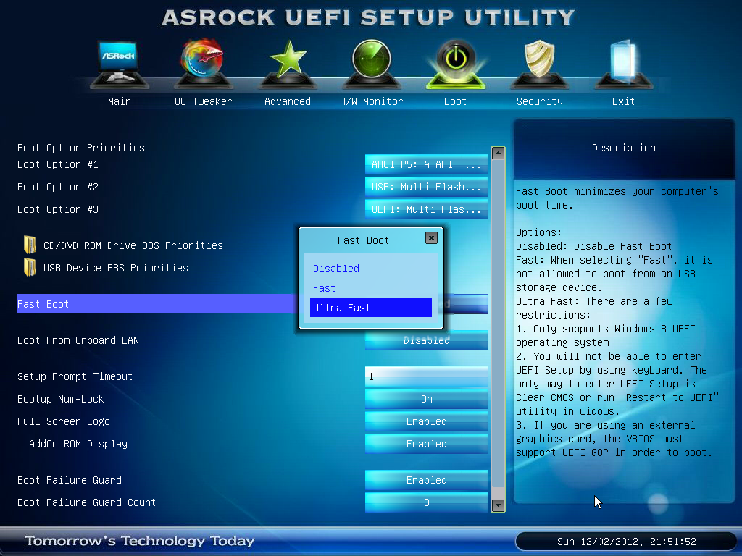
Task: Open Boot Failure Guard Count value
Action: pos(426,502)
